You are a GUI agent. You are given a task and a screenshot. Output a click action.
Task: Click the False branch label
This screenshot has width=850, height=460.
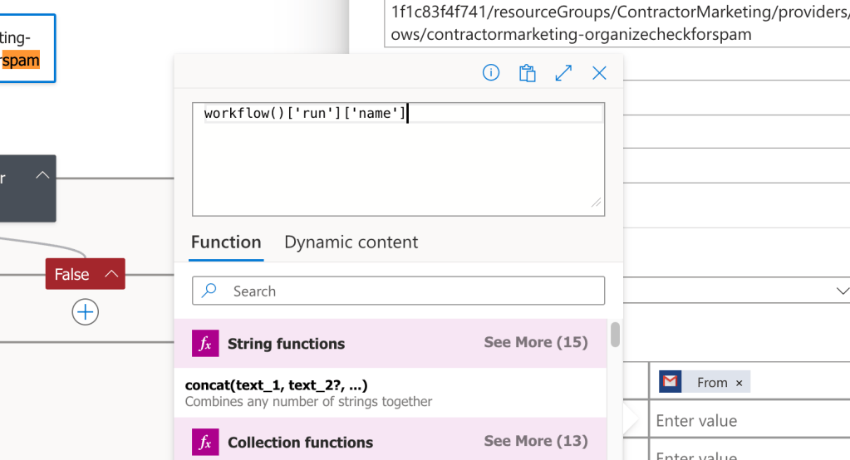pos(71,274)
